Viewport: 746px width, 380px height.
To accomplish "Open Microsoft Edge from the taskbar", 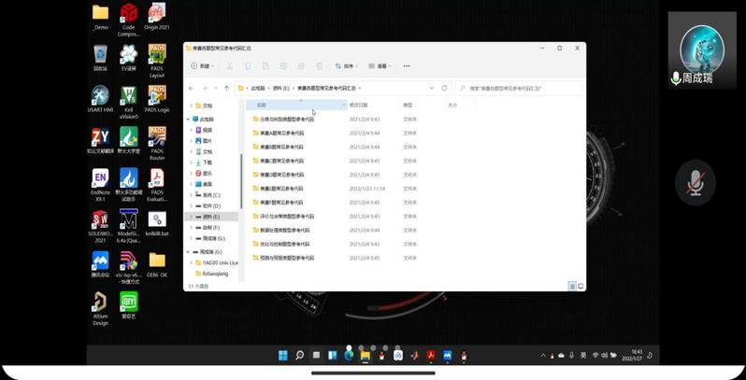I will [x=349, y=356].
